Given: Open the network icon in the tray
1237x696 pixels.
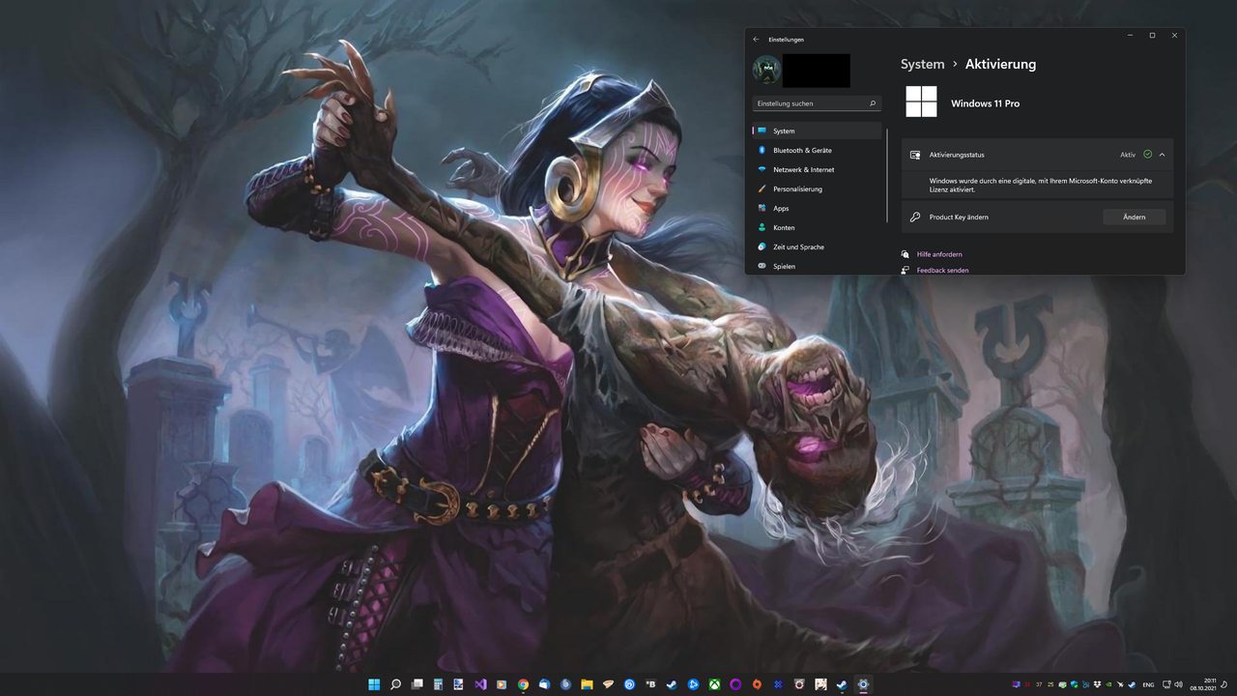Looking at the screenshot, I should 1166,684.
